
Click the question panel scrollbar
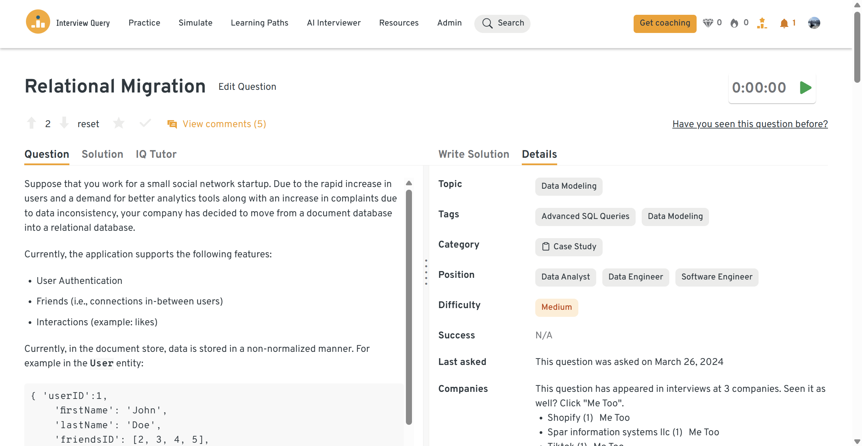[409, 306]
